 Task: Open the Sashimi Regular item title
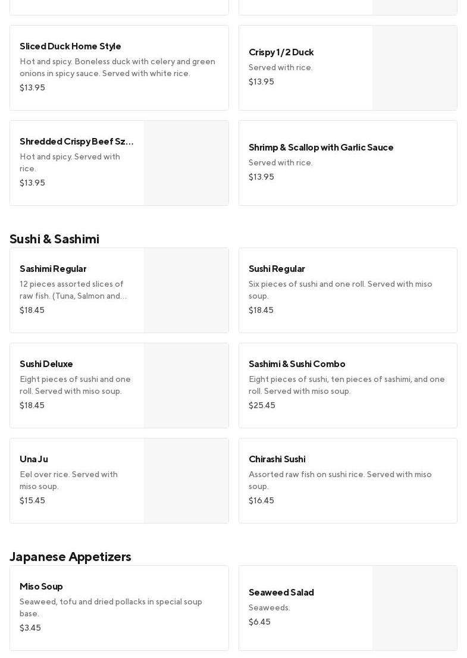click(53, 269)
